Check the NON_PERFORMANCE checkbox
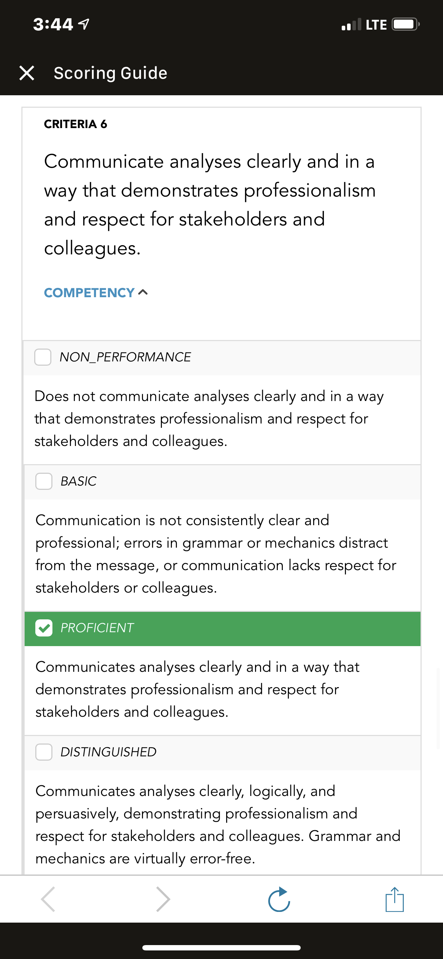The height and width of the screenshot is (959, 443). [43, 357]
